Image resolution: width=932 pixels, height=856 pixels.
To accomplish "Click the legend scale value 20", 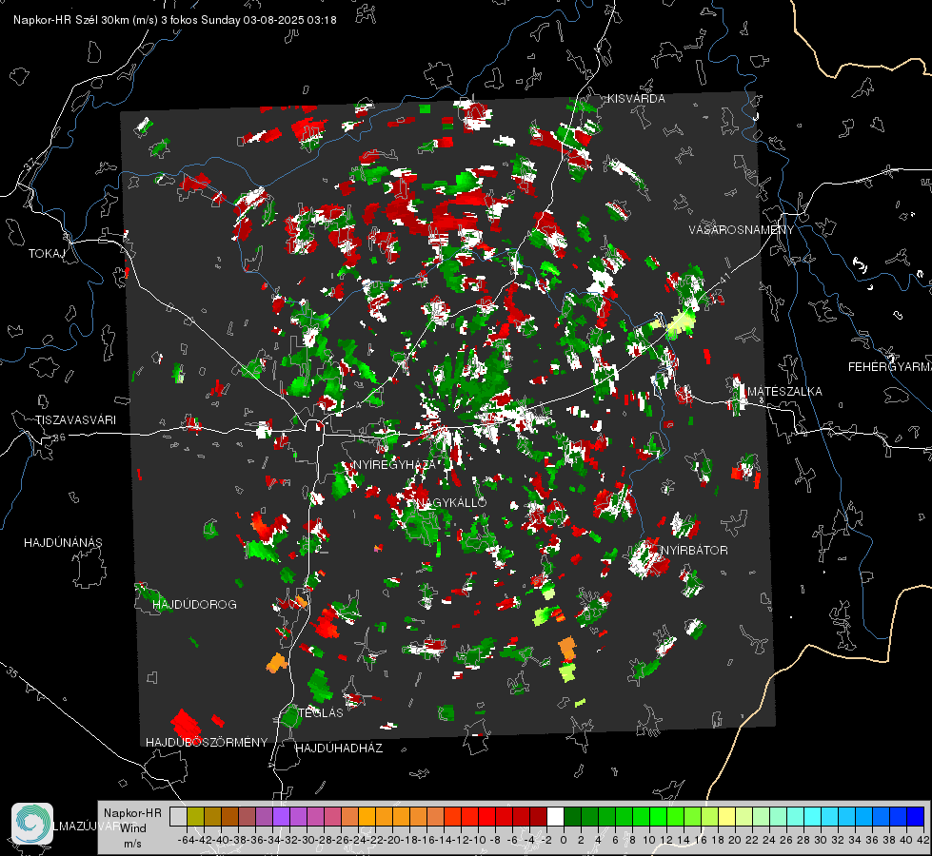I will [x=735, y=840].
